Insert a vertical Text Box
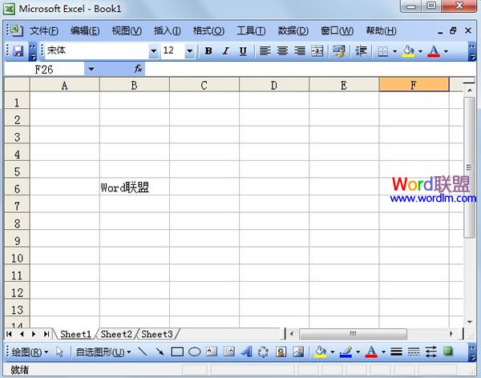Viewport: 481px width, 378px height. tap(228, 352)
